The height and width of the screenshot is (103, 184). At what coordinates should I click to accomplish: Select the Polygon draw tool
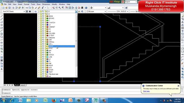[2, 25]
